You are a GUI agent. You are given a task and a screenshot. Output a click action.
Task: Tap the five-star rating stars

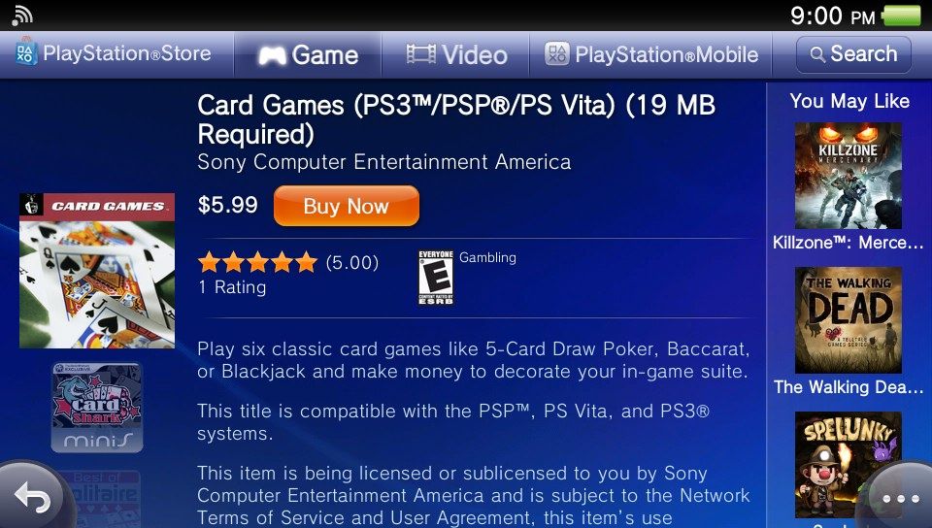coord(257,262)
